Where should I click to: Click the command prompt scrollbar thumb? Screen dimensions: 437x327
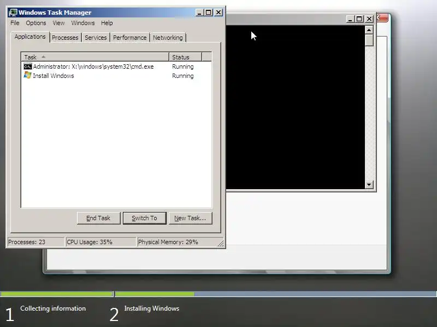tap(369, 40)
